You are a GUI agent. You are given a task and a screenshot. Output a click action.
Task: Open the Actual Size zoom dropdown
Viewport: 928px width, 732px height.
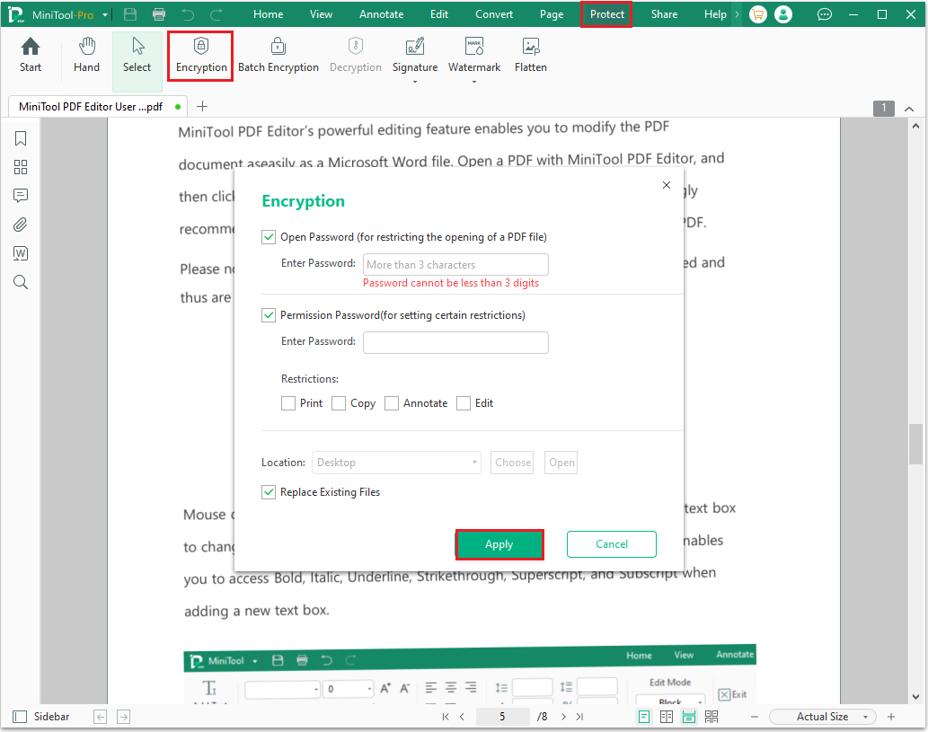(866, 717)
